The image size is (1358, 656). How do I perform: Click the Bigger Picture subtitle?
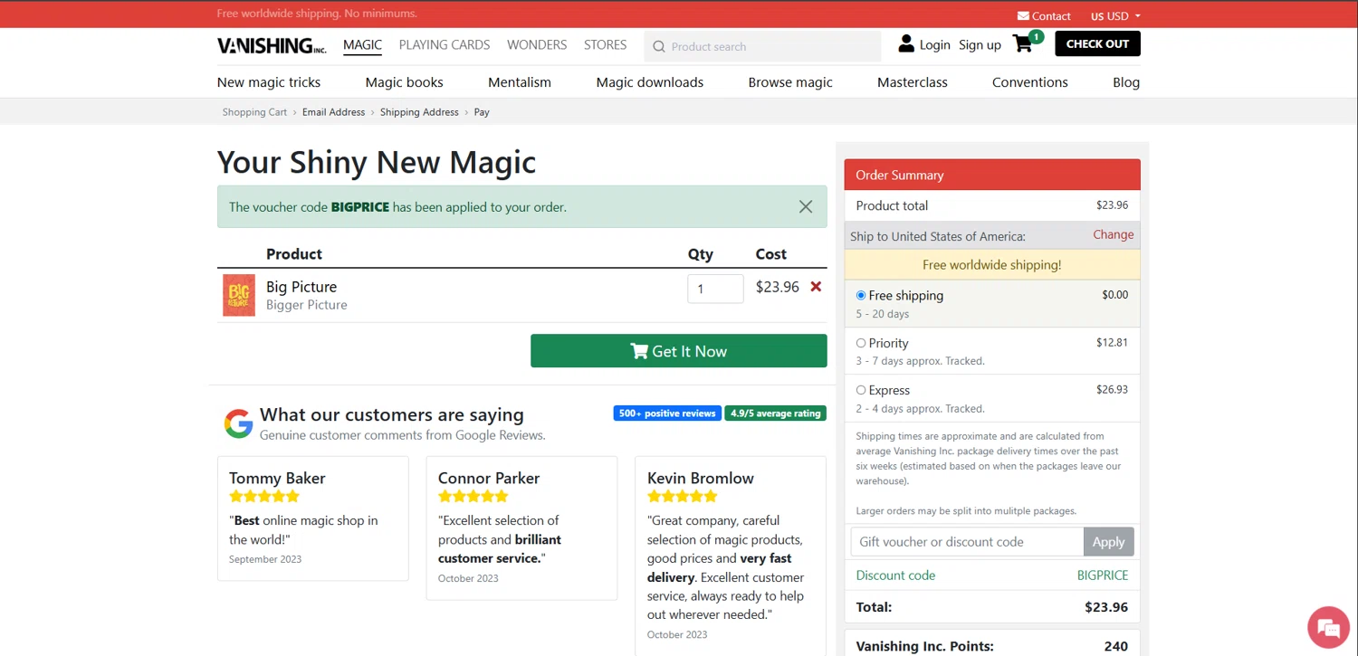coord(307,305)
